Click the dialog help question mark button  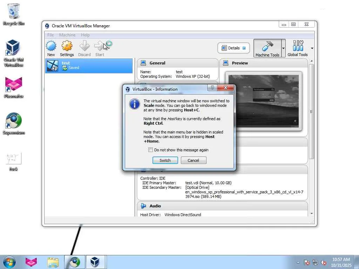pyautogui.click(x=212, y=88)
